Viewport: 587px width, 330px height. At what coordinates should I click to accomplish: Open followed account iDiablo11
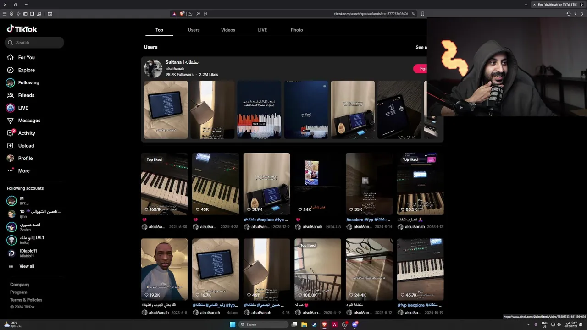coord(23,253)
